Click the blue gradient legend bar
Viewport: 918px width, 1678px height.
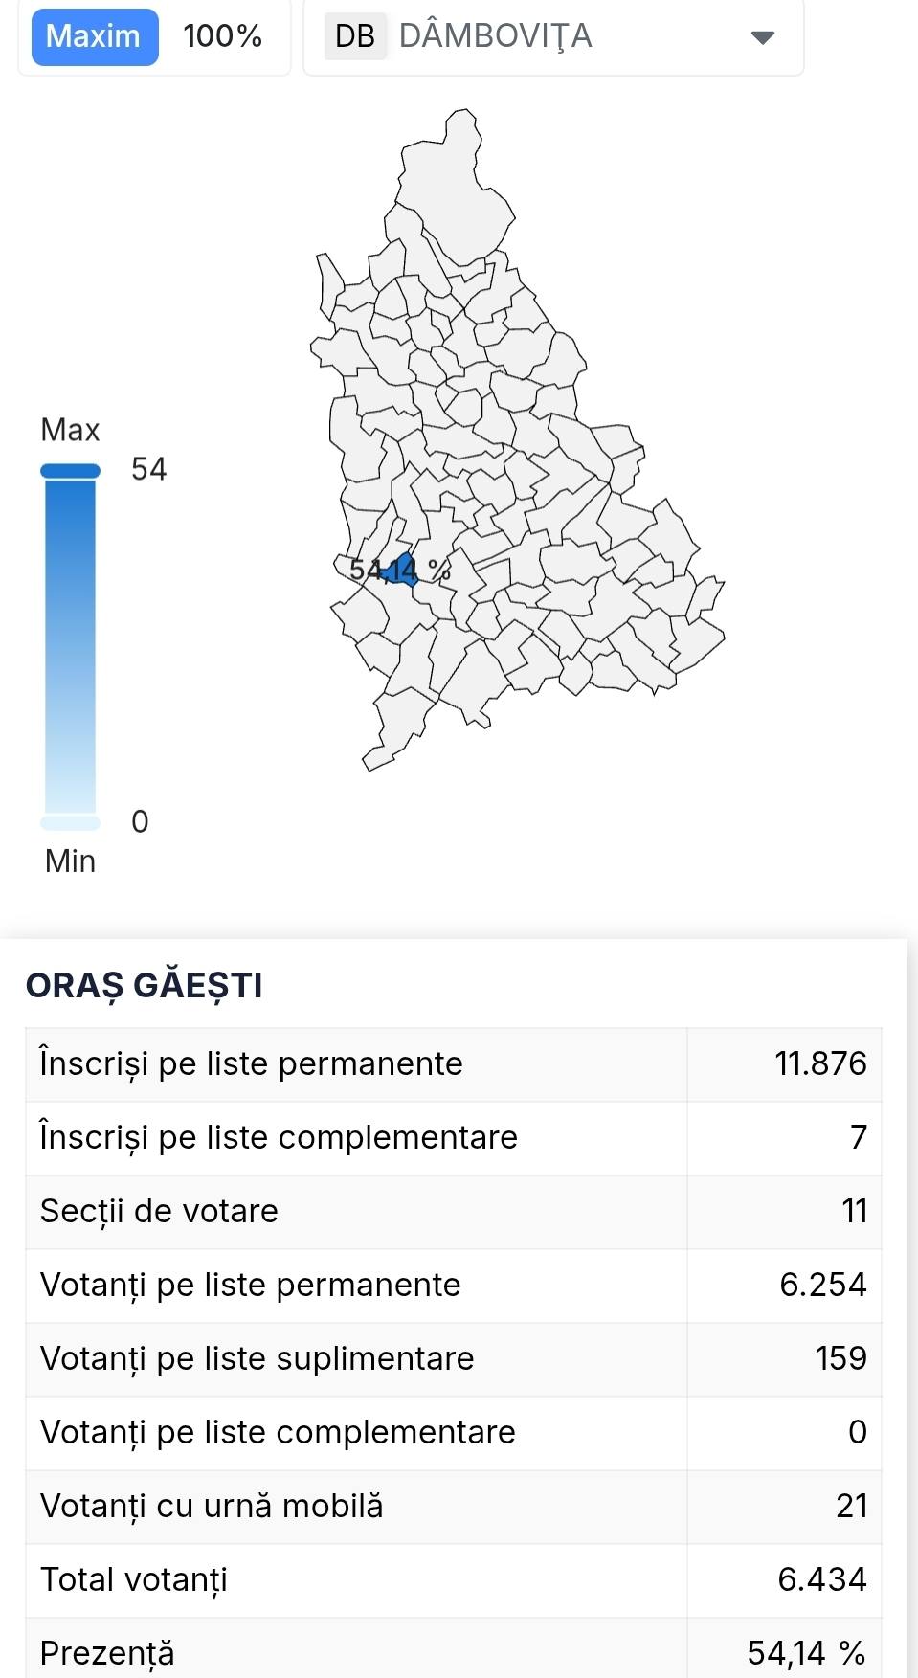[x=69, y=641]
